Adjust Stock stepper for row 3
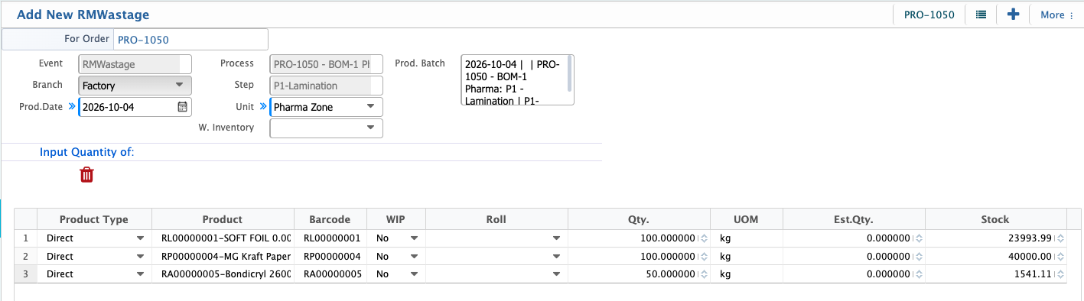The image size is (1084, 301). pyautogui.click(x=1060, y=273)
